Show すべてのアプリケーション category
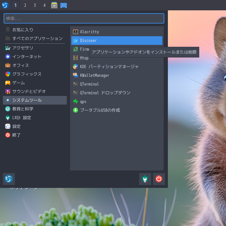Screen dimensions: 226x226 37,38
